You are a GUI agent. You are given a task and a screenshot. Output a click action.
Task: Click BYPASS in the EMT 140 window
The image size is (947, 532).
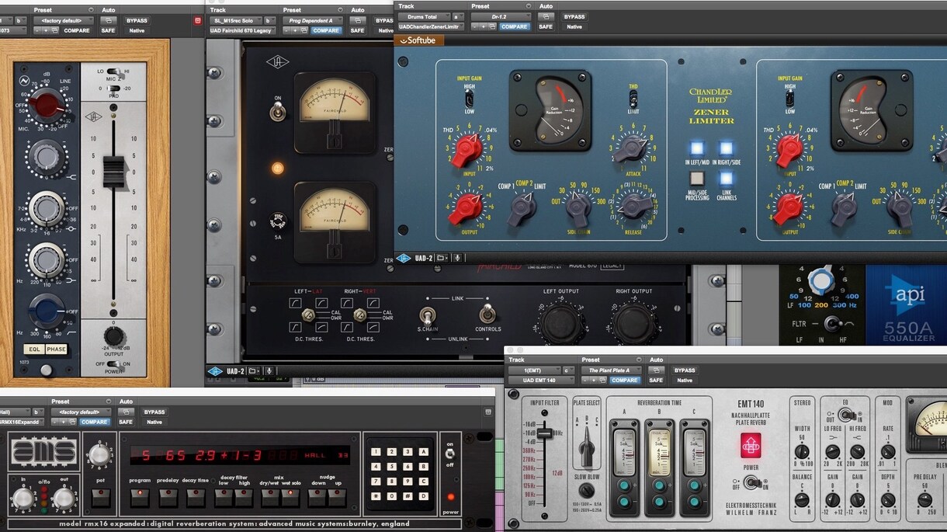pyautogui.click(x=685, y=370)
